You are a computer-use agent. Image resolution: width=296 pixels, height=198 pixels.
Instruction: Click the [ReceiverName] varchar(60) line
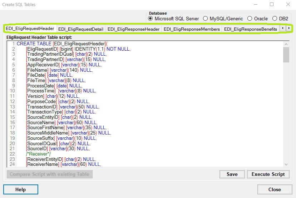[x=63, y=164]
